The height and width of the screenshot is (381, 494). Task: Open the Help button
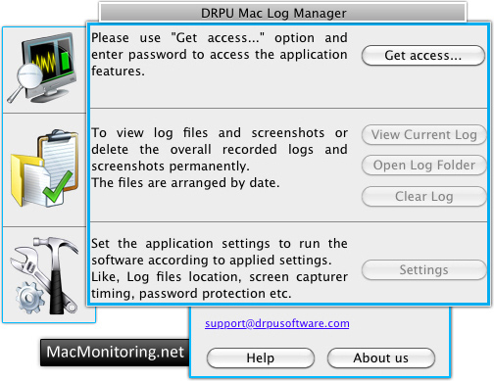coord(261,357)
